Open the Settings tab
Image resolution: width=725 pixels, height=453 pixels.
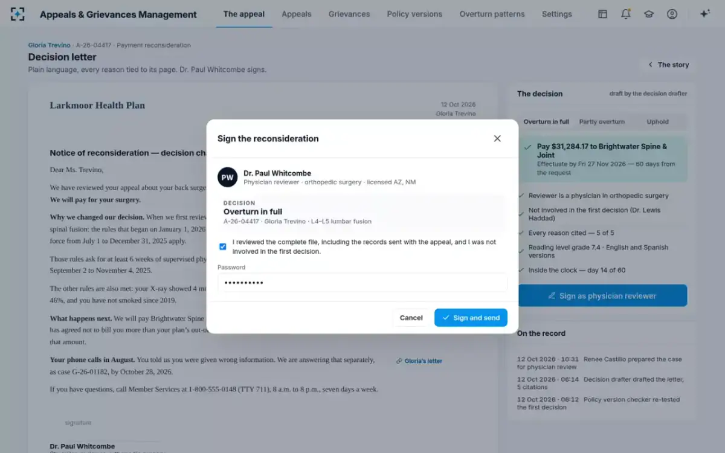pyautogui.click(x=557, y=14)
